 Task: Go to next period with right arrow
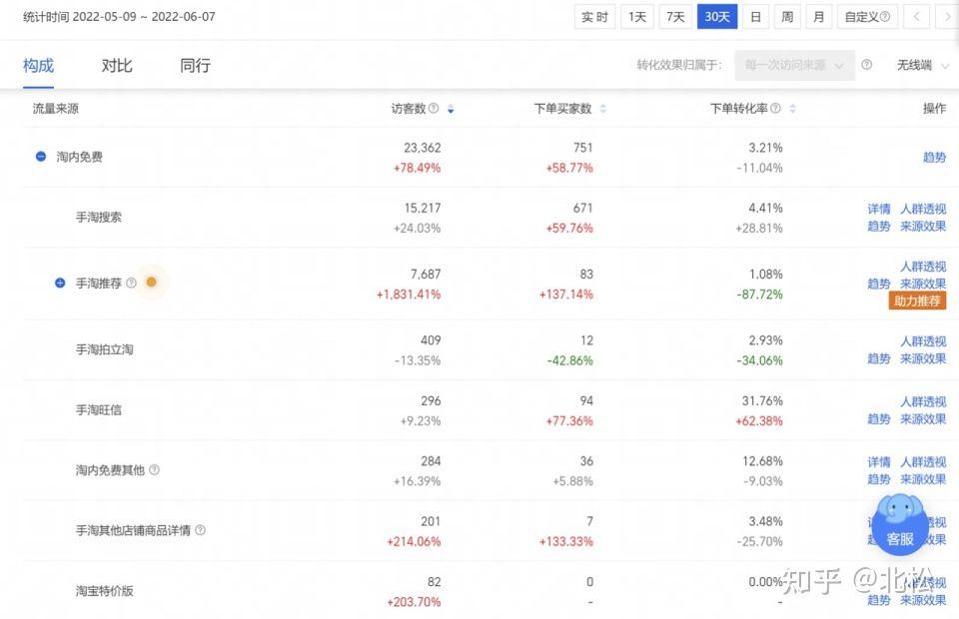(947, 17)
